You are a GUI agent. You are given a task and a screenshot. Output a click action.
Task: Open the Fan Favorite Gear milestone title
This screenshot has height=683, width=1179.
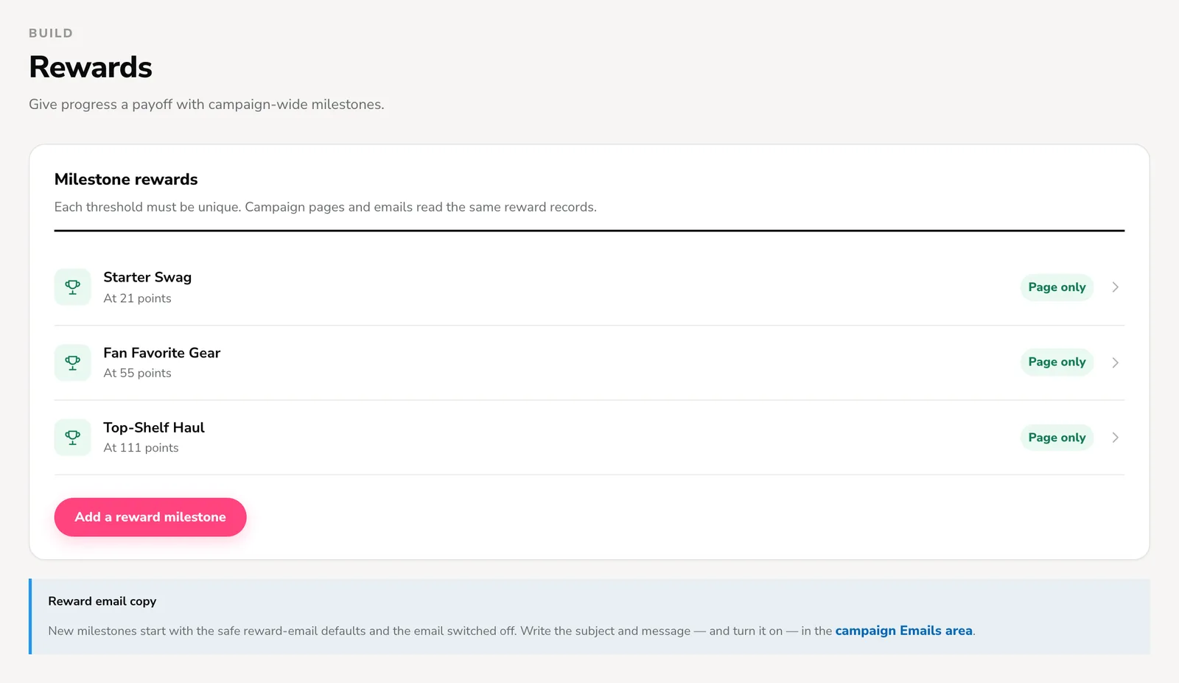[162, 353]
